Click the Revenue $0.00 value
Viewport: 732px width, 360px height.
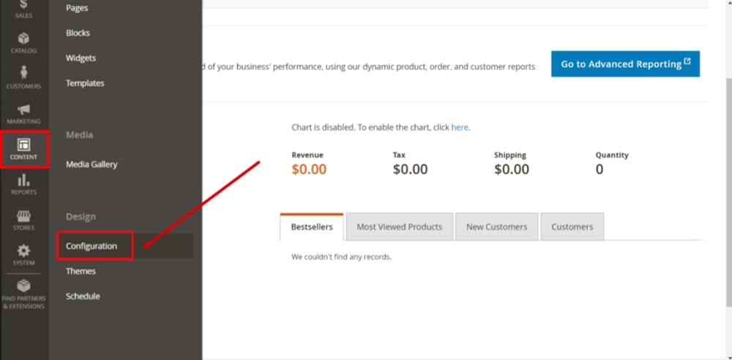[309, 169]
